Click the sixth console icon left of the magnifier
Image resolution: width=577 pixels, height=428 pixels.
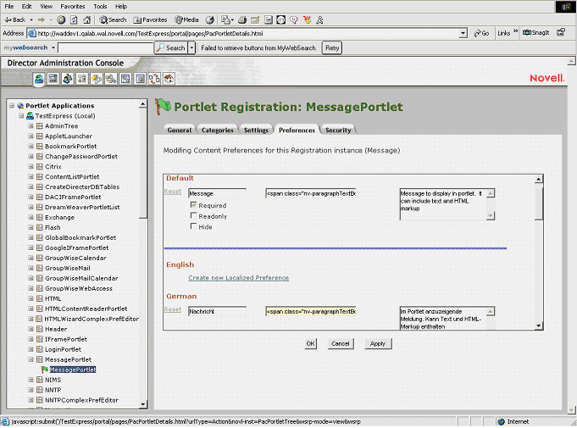(x=111, y=78)
